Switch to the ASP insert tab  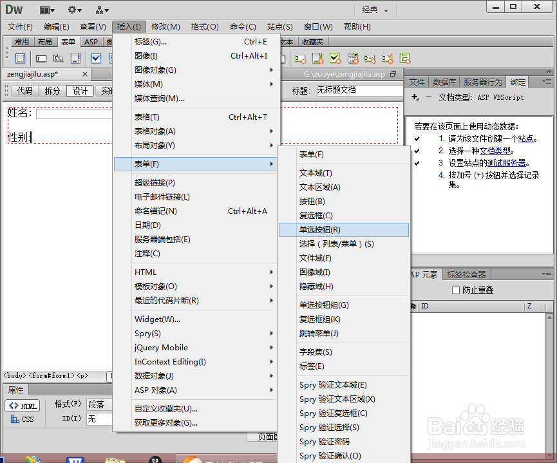[x=91, y=42]
